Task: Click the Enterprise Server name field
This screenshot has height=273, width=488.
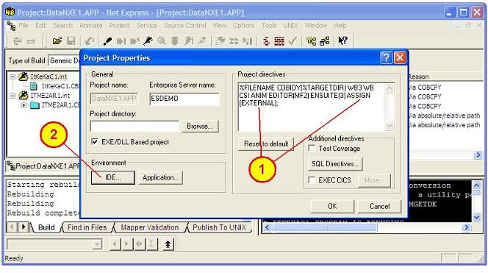Action: (184, 99)
